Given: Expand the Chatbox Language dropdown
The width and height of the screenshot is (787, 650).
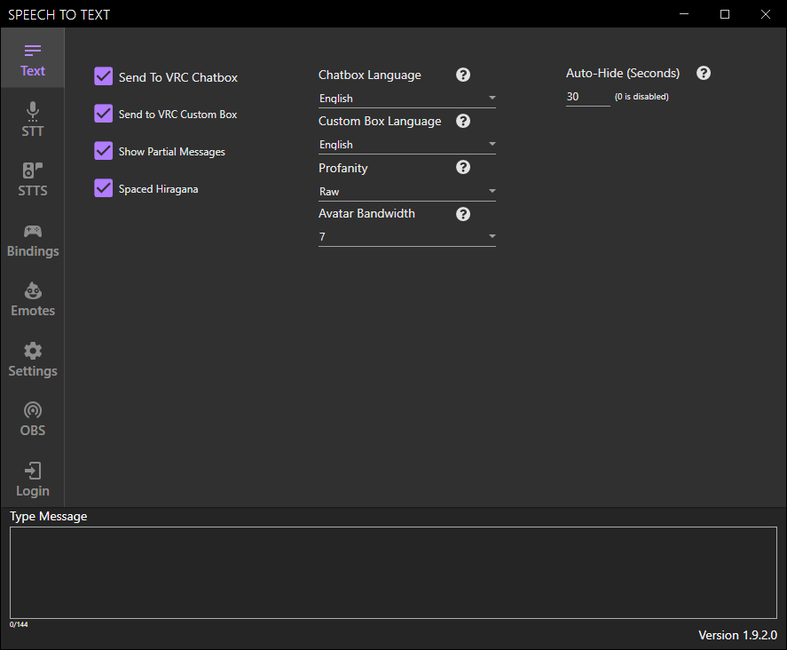Looking at the screenshot, I should click(407, 99).
